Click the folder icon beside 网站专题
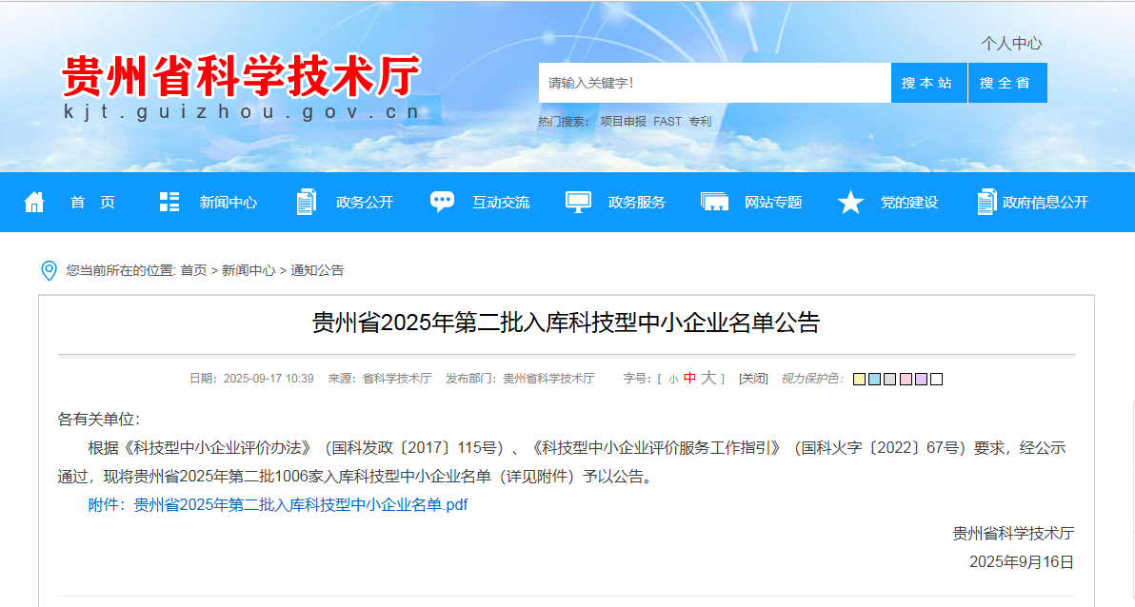This screenshot has width=1135, height=607. [714, 202]
